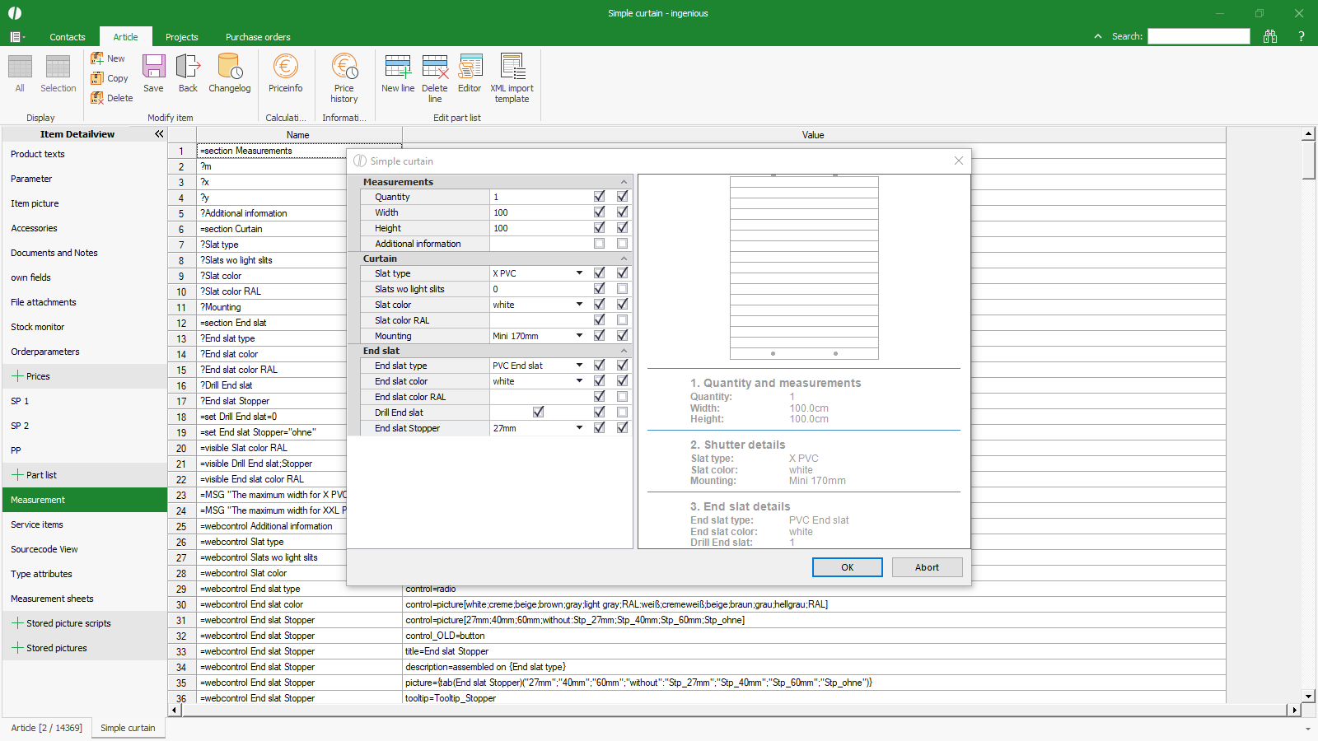Check the first Additional information checkbox

pos(599,244)
